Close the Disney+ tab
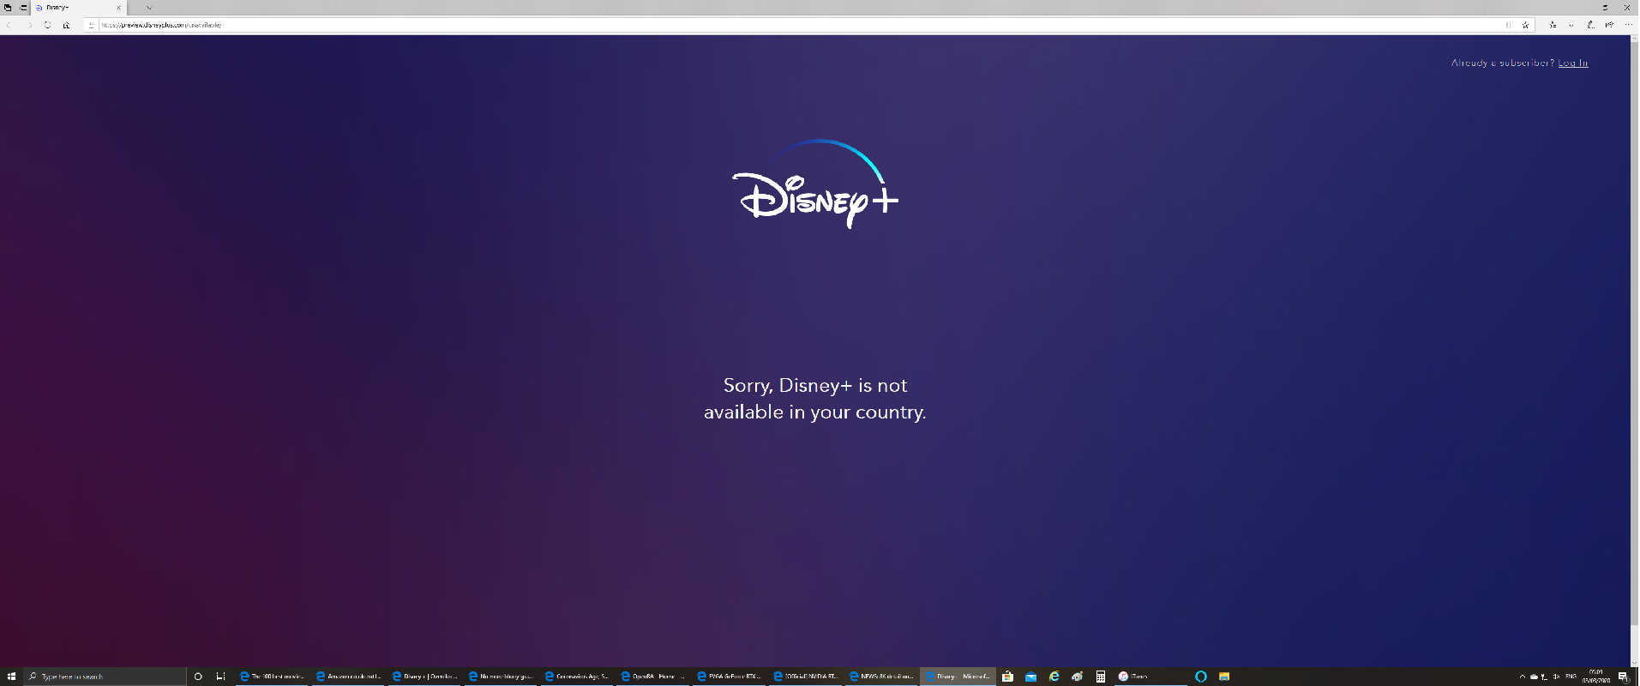Viewport: 1640px width, 686px height. [x=118, y=8]
